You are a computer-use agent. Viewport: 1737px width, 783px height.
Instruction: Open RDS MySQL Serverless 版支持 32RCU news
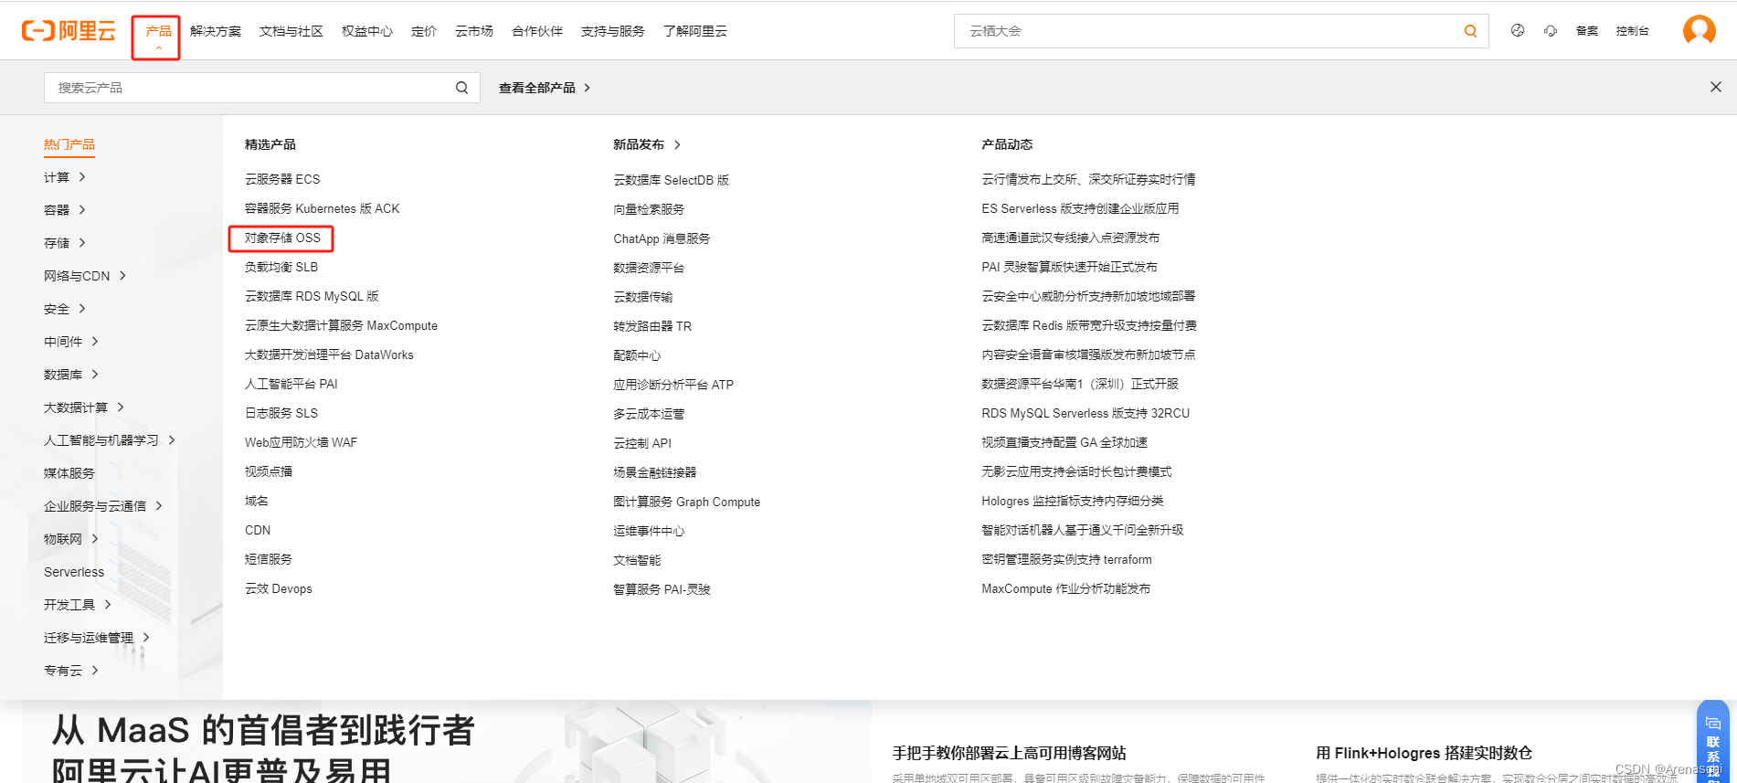(x=1086, y=413)
